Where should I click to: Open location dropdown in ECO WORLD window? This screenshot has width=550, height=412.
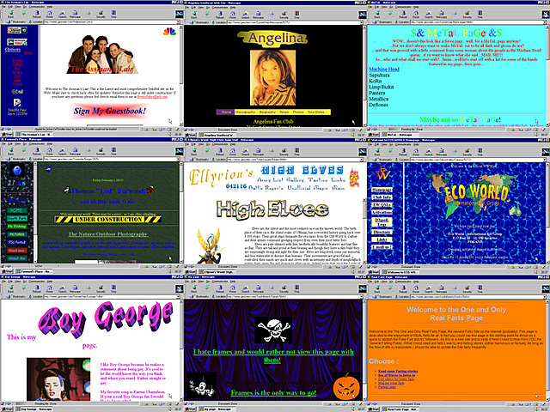point(544,159)
